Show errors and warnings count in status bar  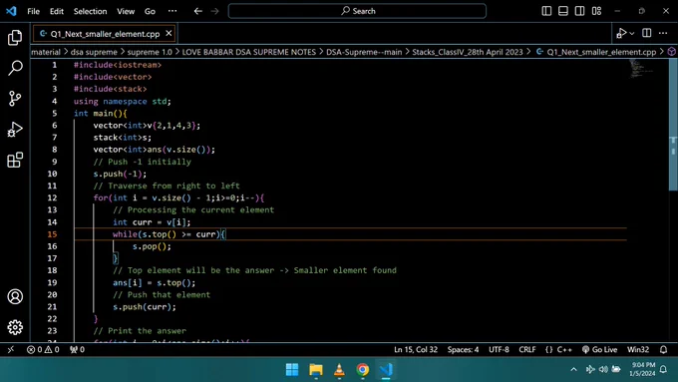click(43, 349)
